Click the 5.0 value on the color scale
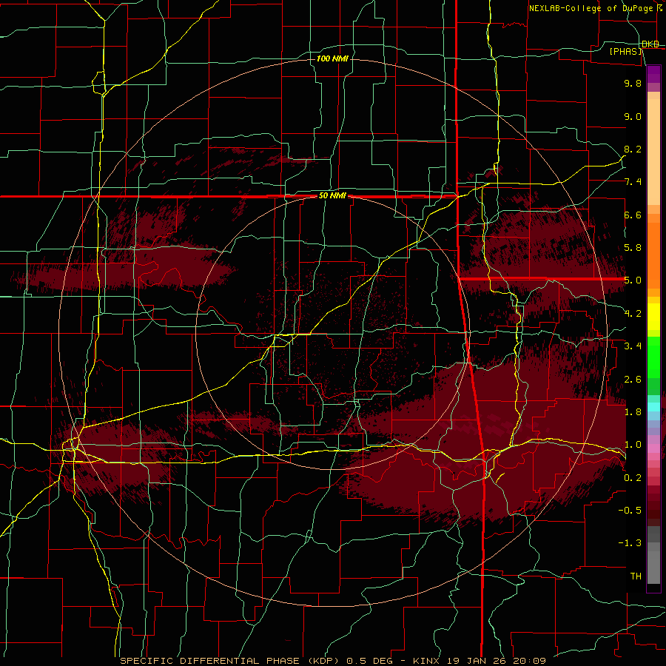The width and height of the screenshot is (666, 666). click(633, 280)
